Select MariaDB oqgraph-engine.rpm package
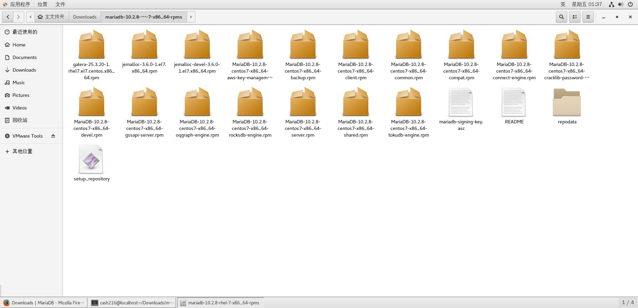Screen dimensions: 638x308 click(197, 112)
